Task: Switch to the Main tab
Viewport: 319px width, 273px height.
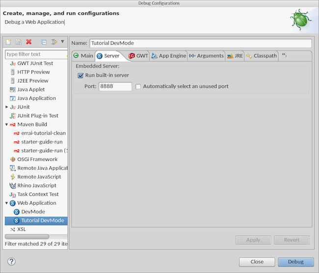Action: pos(83,56)
